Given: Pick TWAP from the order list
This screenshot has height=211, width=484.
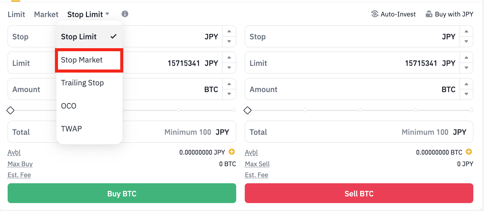Looking at the screenshot, I should pyautogui.click(x=71, y=129).
